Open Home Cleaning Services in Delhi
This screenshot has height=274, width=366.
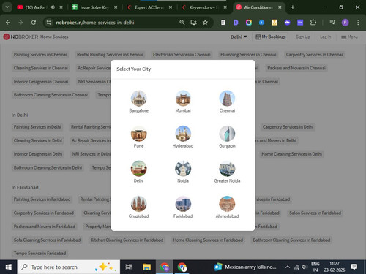[x=291, y=154]
